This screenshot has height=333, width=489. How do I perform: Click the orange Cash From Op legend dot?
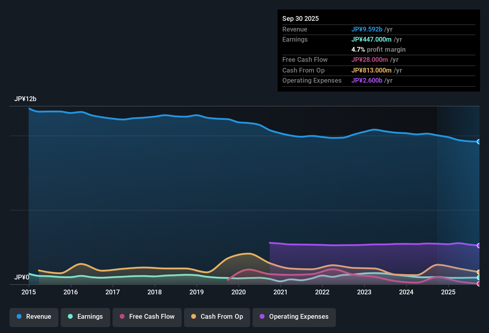coord(193,317)
